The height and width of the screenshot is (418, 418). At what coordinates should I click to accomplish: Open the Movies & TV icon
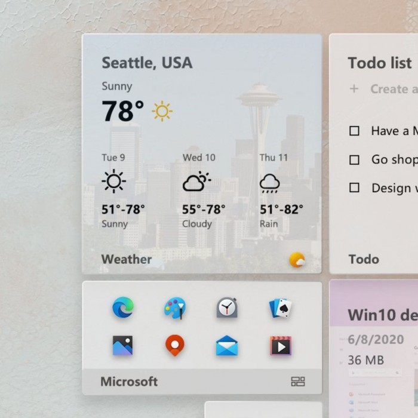click(281, 346)
